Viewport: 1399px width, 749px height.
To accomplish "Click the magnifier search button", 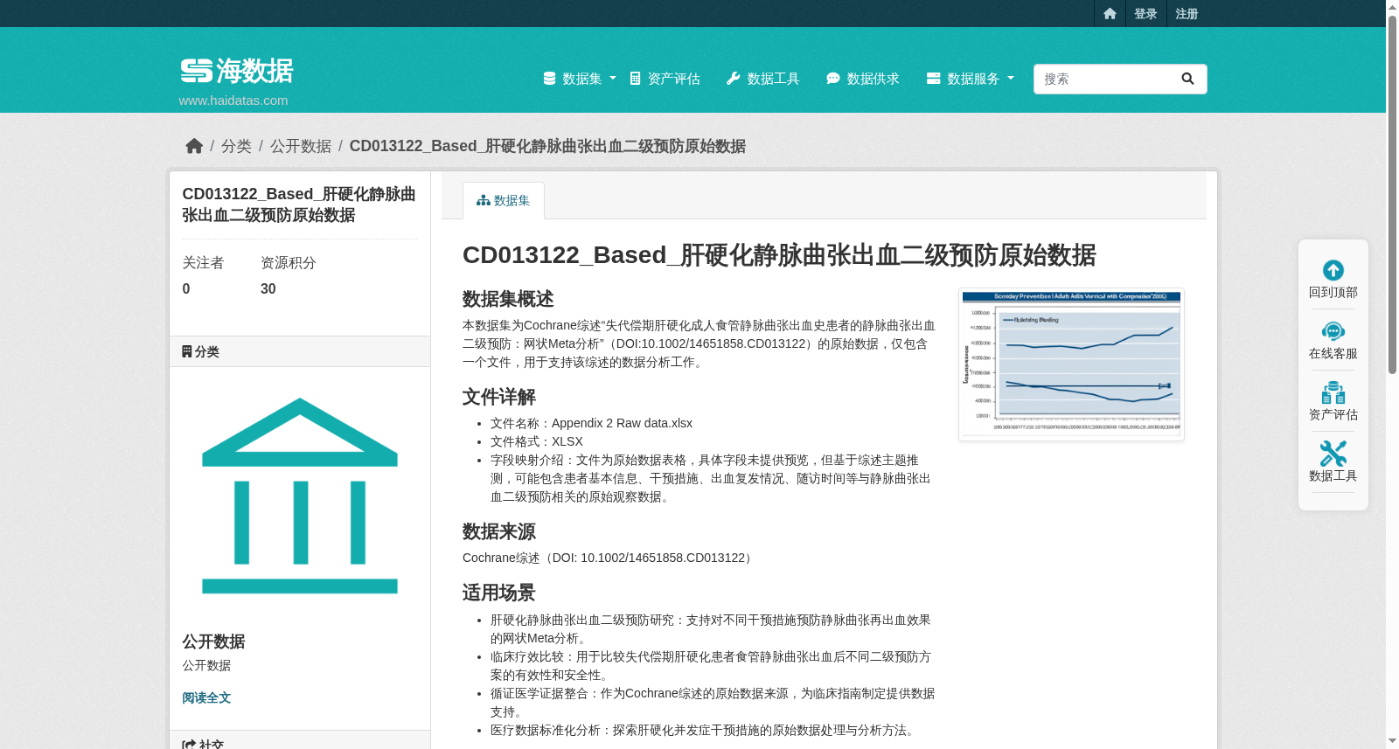I will pos(1187,79).
